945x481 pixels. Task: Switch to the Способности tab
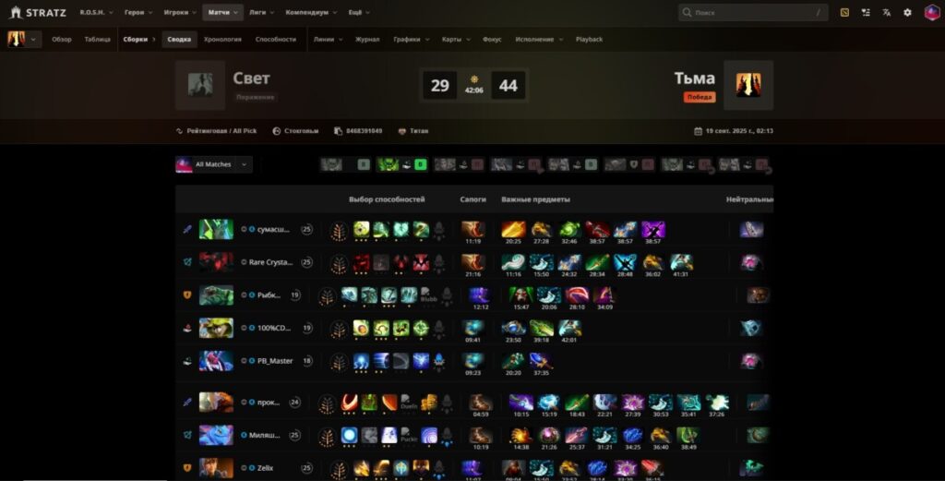275,39
